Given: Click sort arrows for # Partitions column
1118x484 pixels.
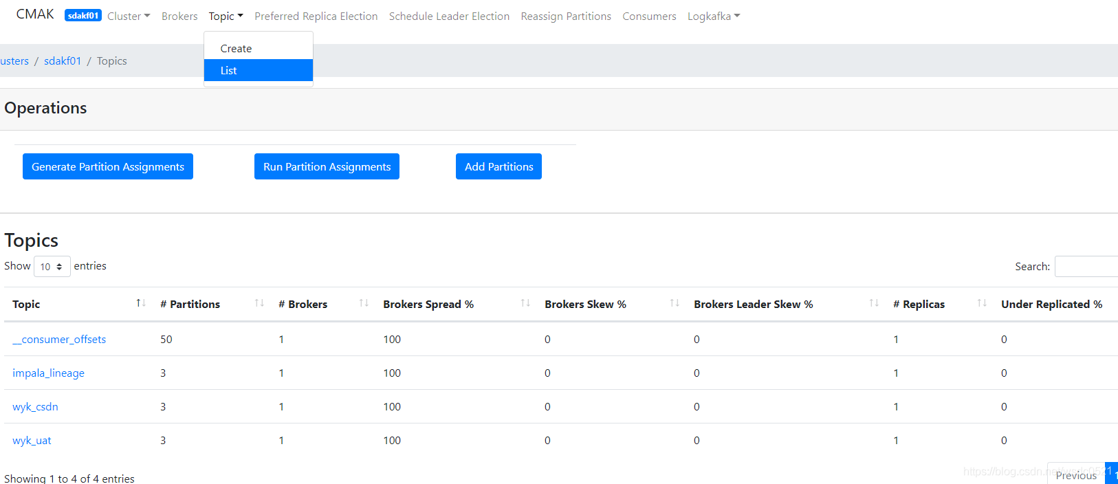Looking at the screenshot, I should click(x=259, y=303).
